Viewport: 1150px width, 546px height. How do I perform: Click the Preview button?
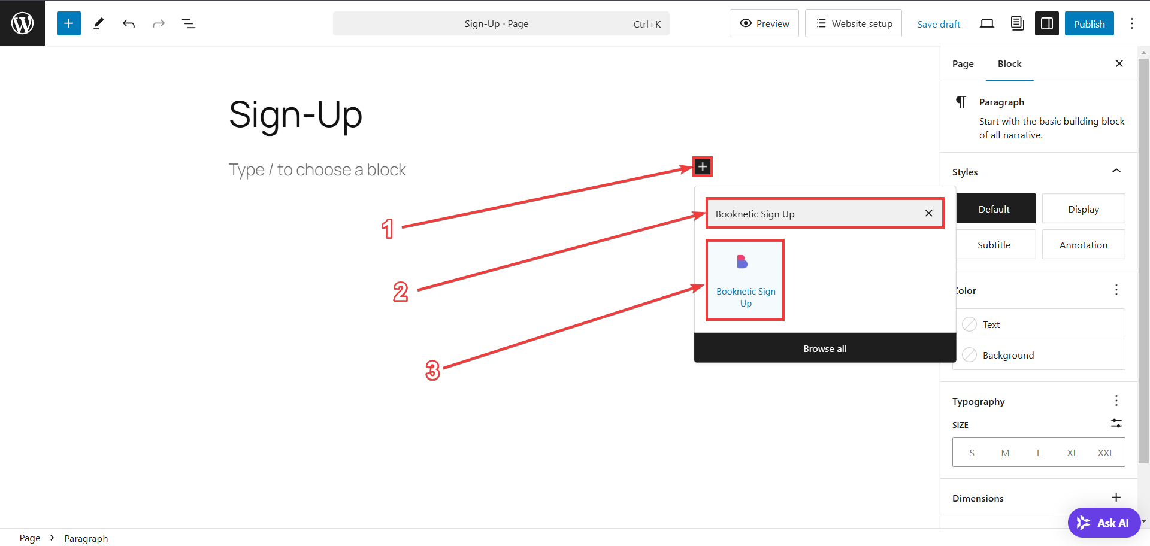pos(764,23)
